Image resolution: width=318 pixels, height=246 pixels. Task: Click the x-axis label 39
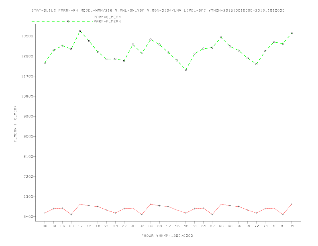pyautogui.click(x=159, y=226)
